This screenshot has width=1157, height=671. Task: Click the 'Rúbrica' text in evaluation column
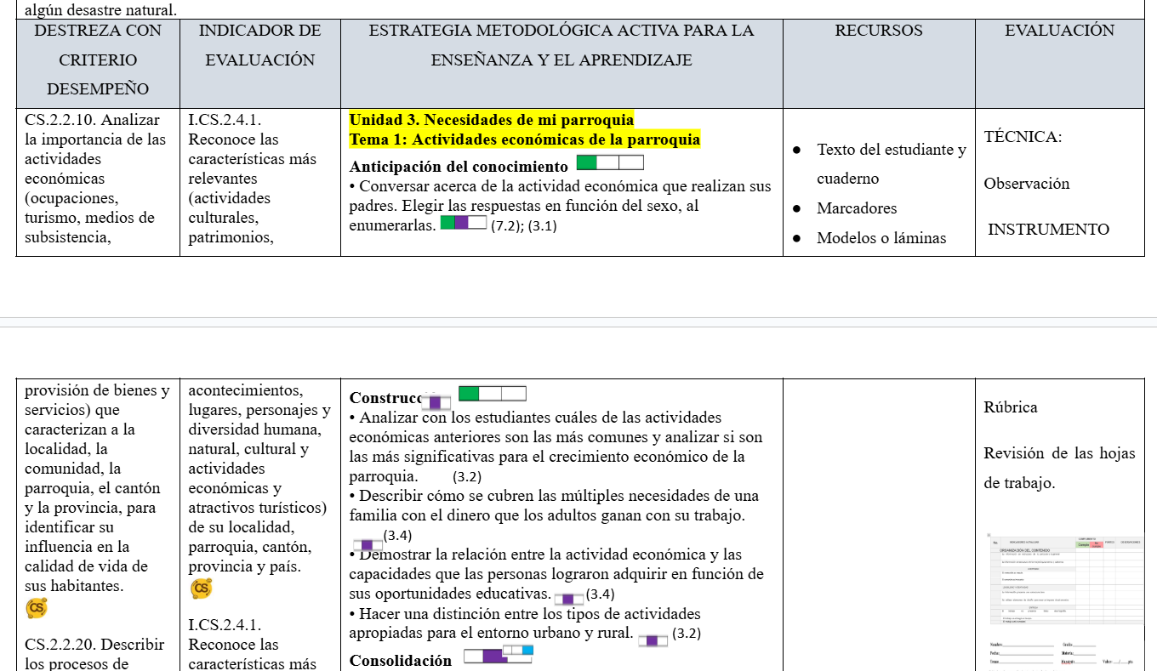pos(1011,407)
